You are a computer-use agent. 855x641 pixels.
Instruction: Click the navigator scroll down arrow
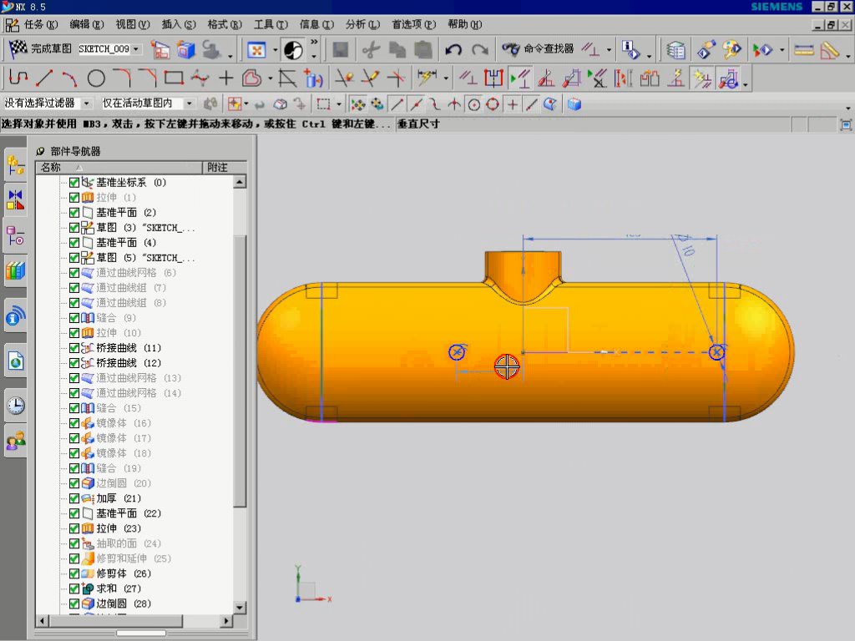coord(240,608)
